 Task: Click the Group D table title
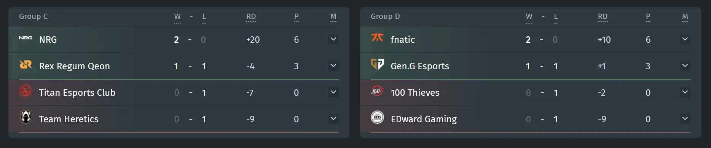pyautogui.click(x=385, y=17)
